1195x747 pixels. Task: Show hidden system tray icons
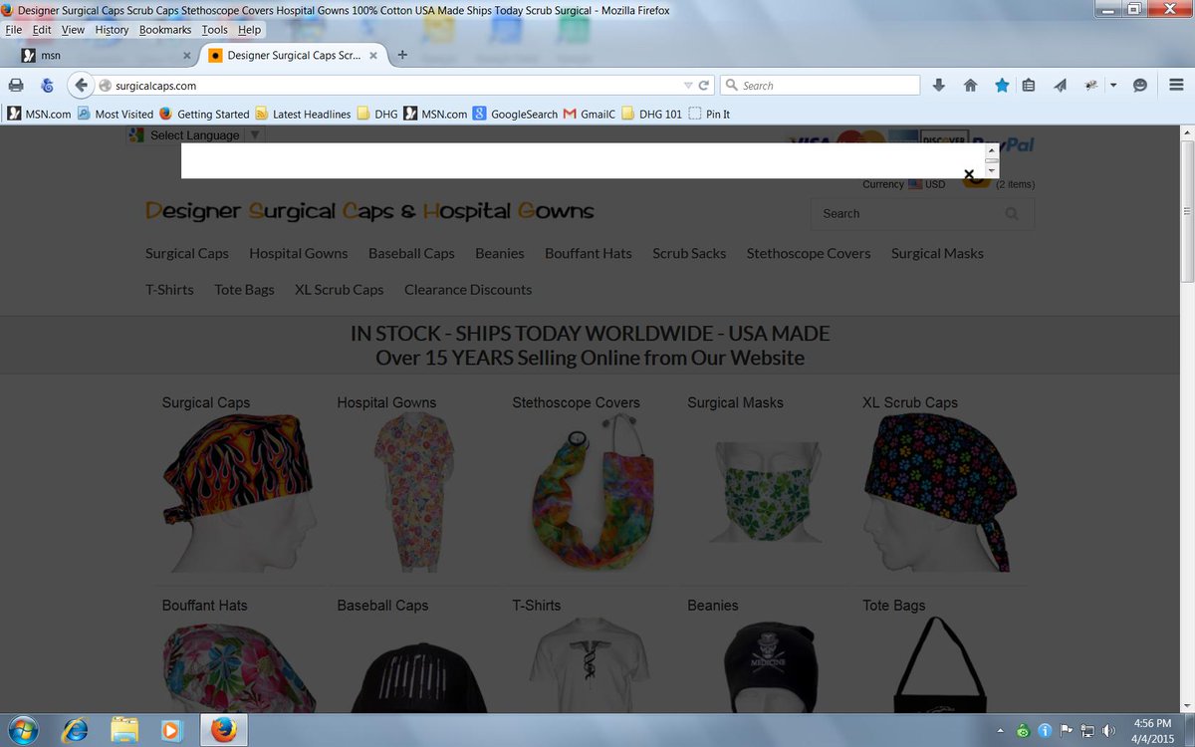coord(1002,731)
